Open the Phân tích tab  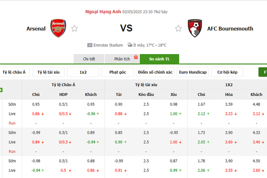click(x=122, y=59)
